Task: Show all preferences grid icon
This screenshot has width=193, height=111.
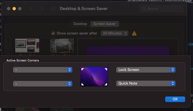Action: [x=53, y=9]
